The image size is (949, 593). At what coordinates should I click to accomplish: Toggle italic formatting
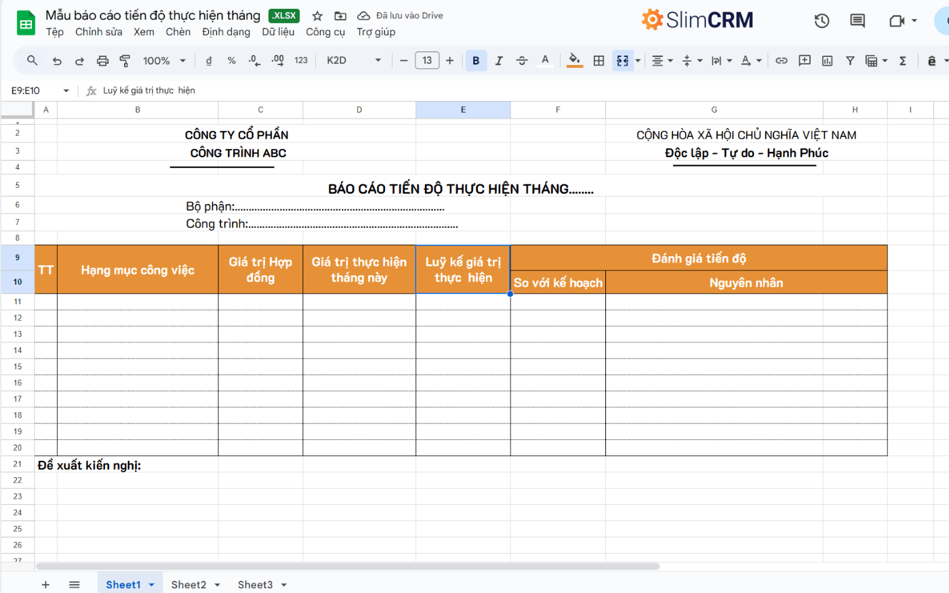(x=499, y=60)
